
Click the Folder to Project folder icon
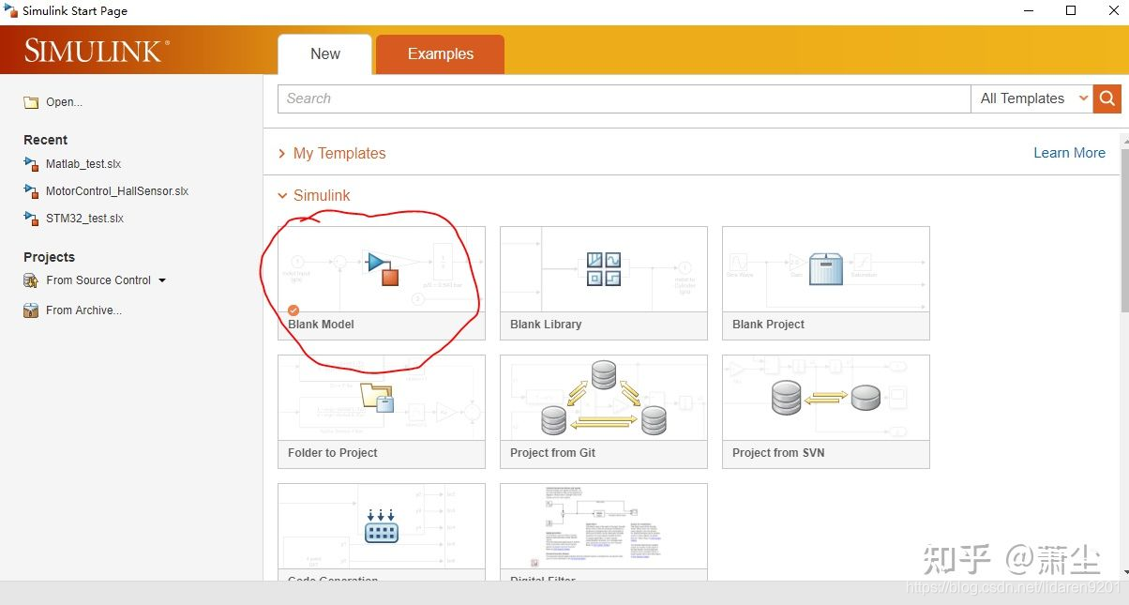click(x=377, y=397)
